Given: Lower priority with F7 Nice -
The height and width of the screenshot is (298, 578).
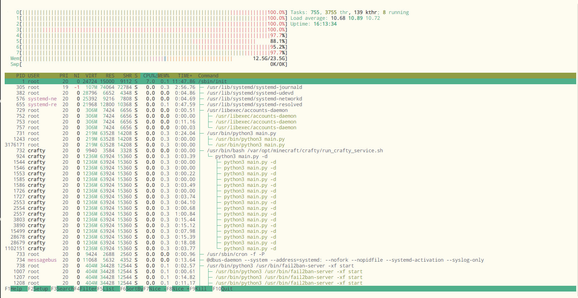Looking at the screenshot, I should tap(155, 289).
